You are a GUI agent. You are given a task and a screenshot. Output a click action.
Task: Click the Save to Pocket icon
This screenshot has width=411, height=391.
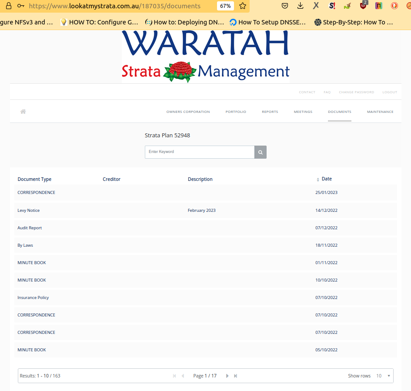[284, 6]
